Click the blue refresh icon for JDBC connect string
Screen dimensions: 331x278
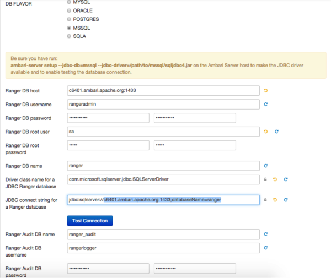pyautogui.click(x=286, y=200)
